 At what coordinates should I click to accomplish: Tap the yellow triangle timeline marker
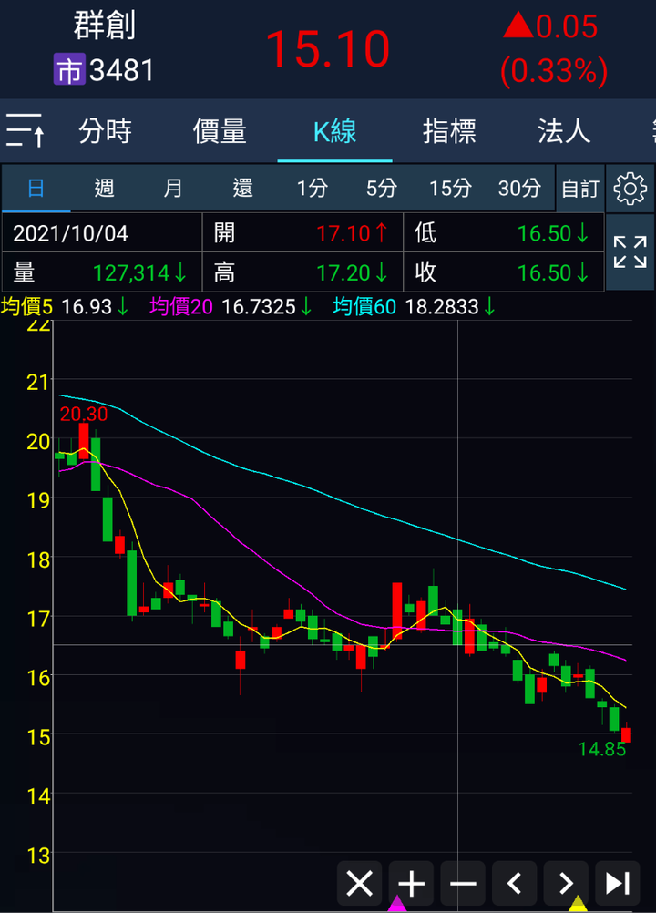click(578, 904)
